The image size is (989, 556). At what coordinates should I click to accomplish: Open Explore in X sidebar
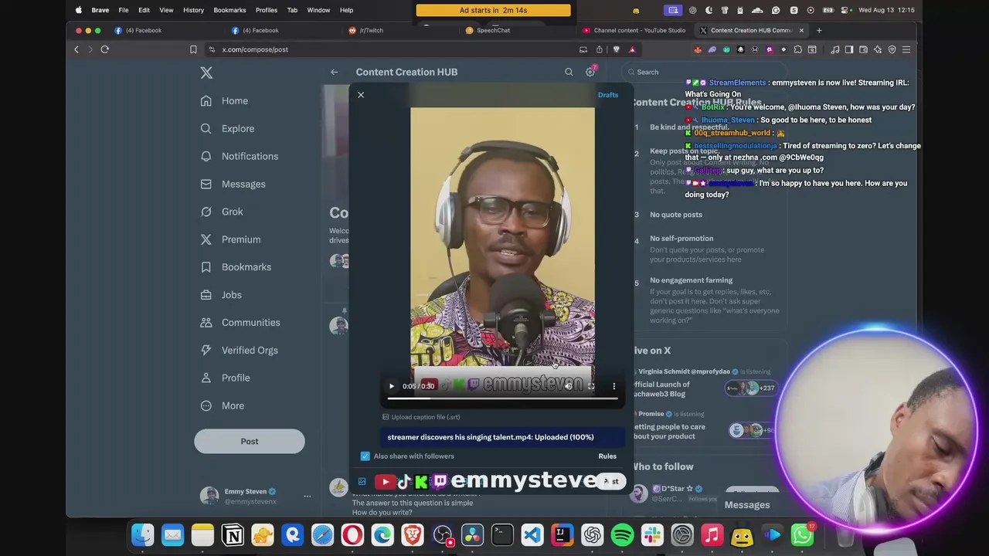point(227,129)
